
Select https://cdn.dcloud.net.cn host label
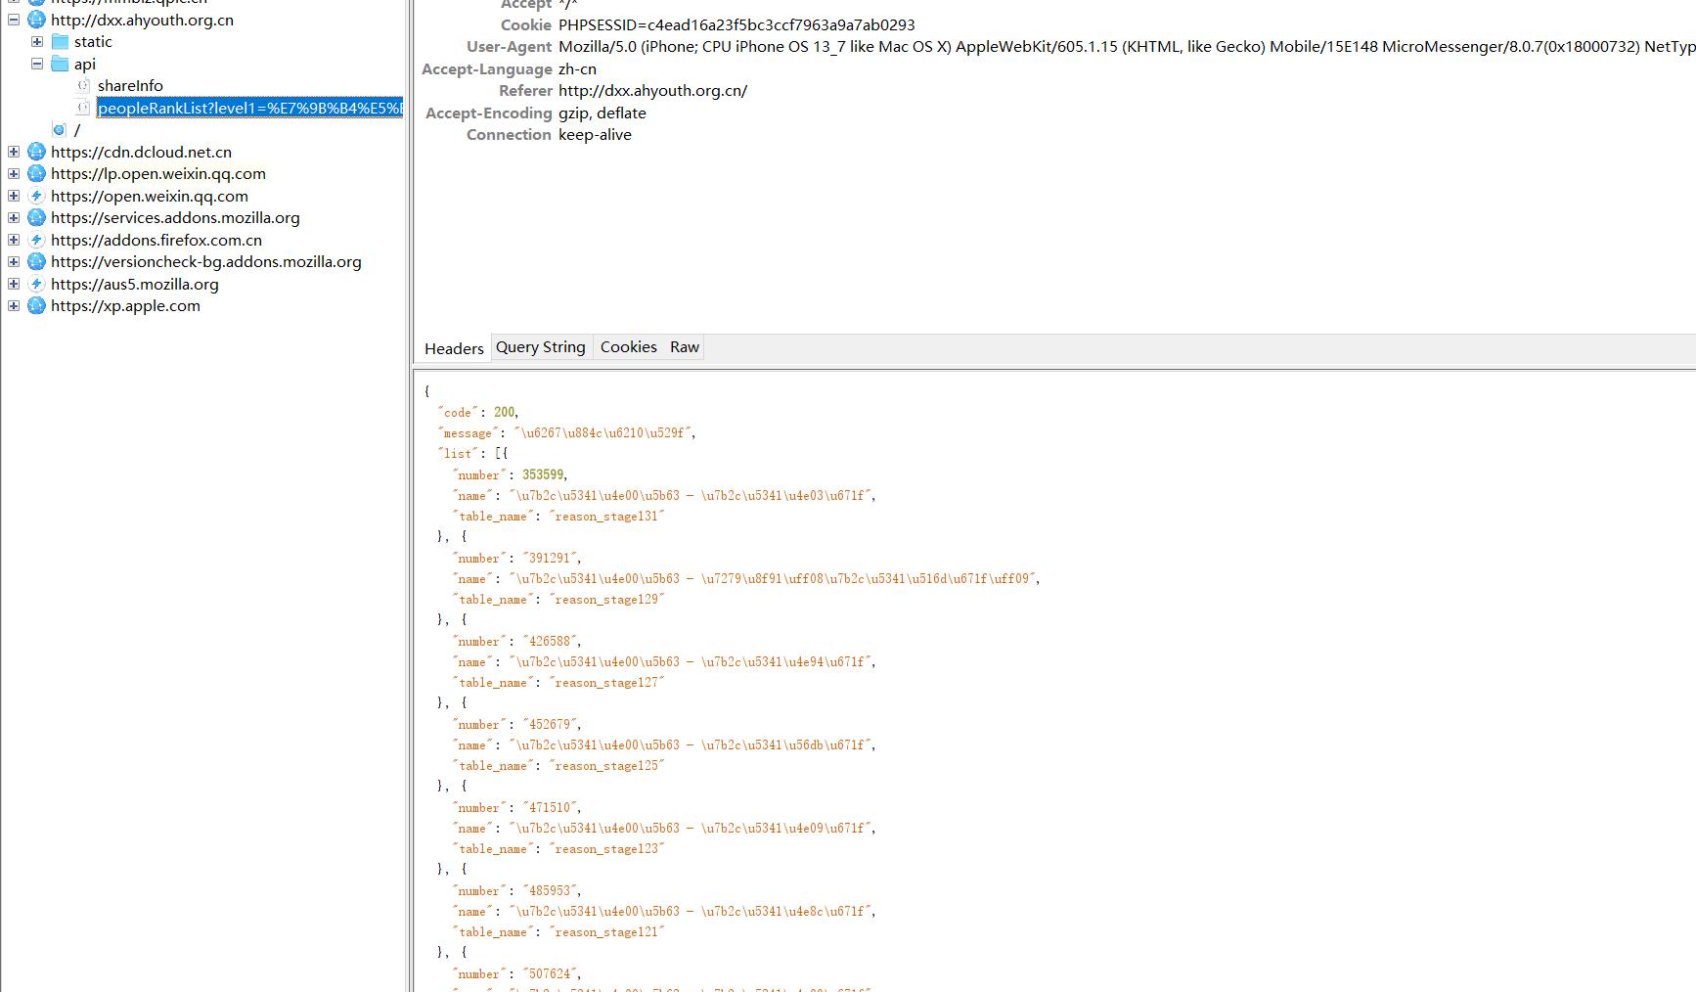click(142, 152)
